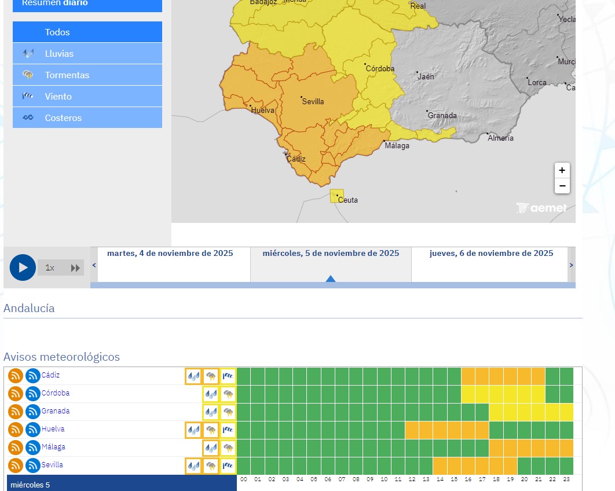Click the storm warning icon for Granada

[x=228, y=412]
